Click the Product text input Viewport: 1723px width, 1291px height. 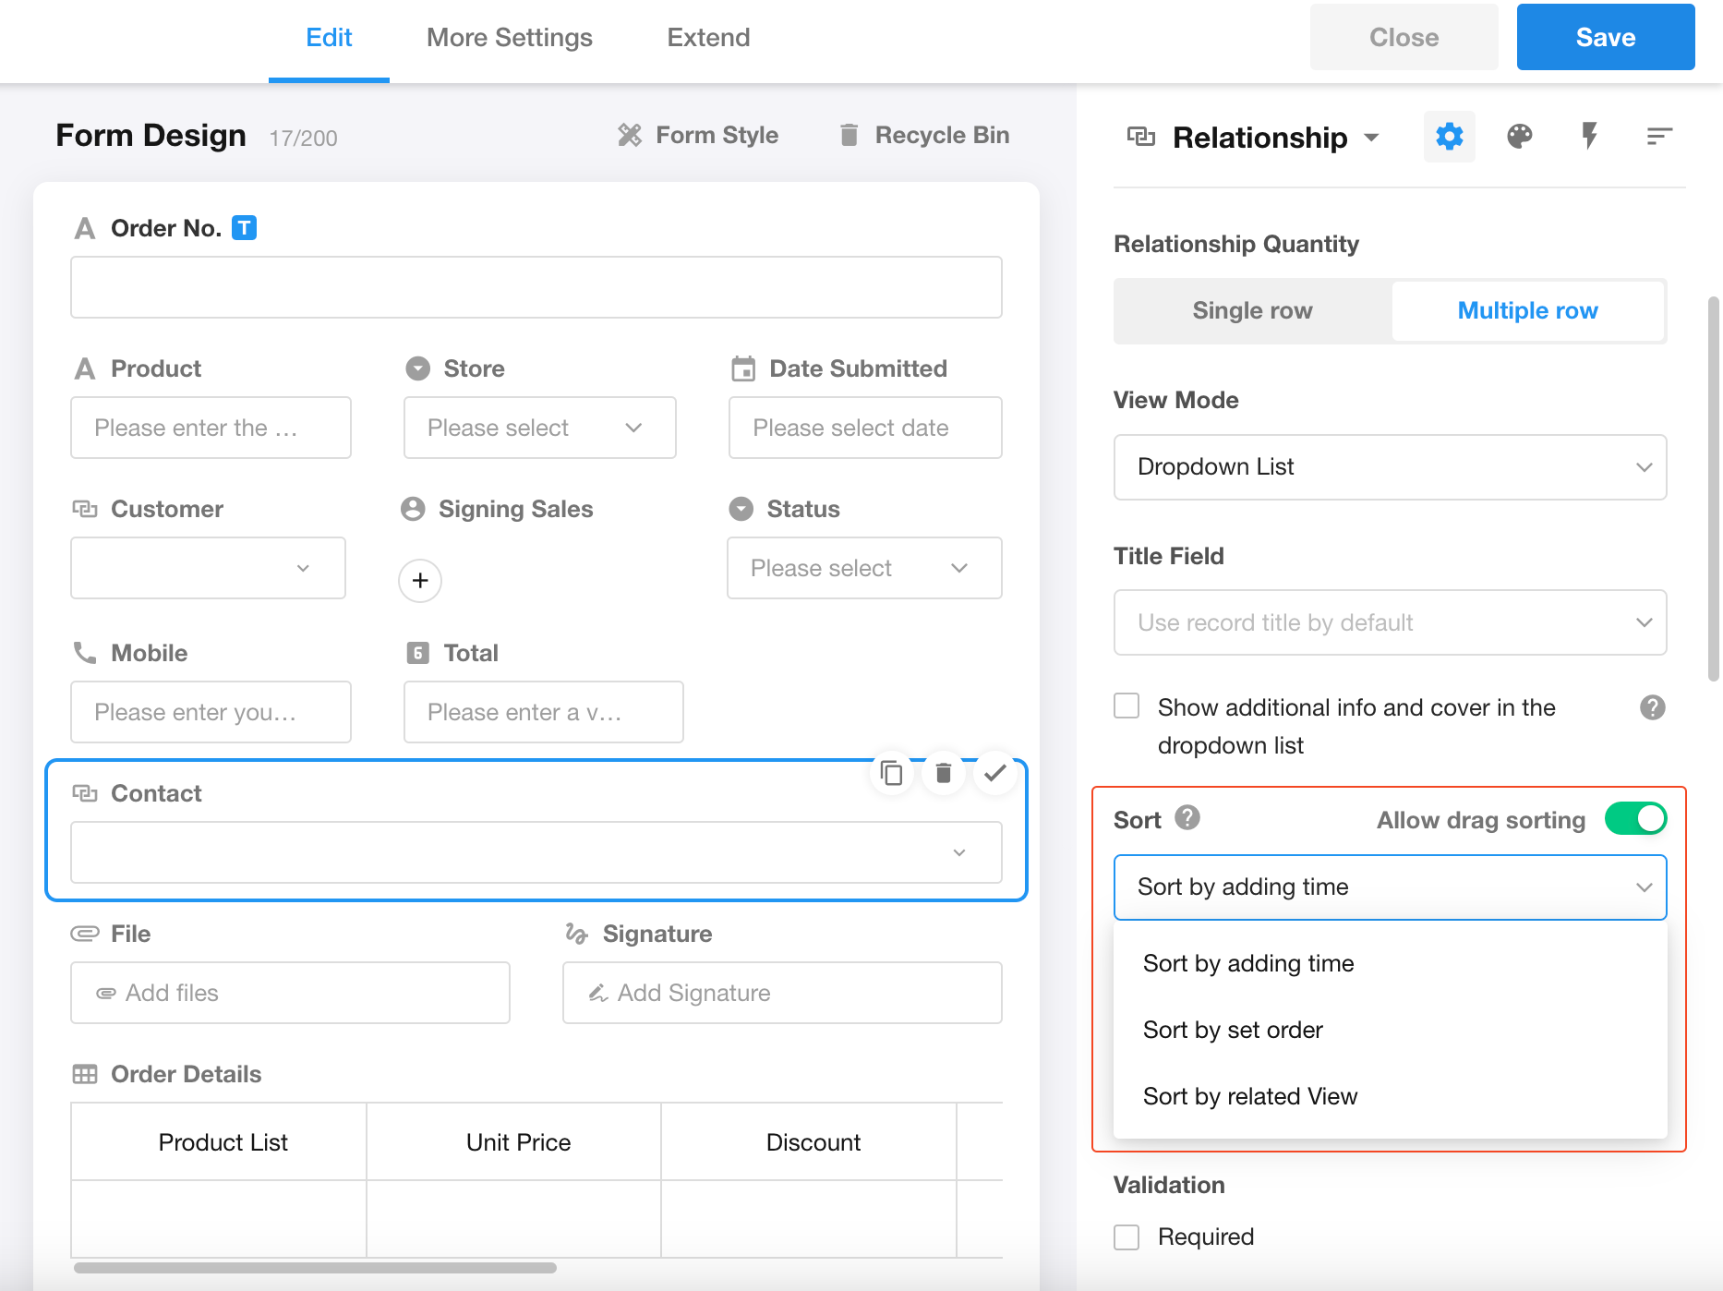(x=211, y=428)
